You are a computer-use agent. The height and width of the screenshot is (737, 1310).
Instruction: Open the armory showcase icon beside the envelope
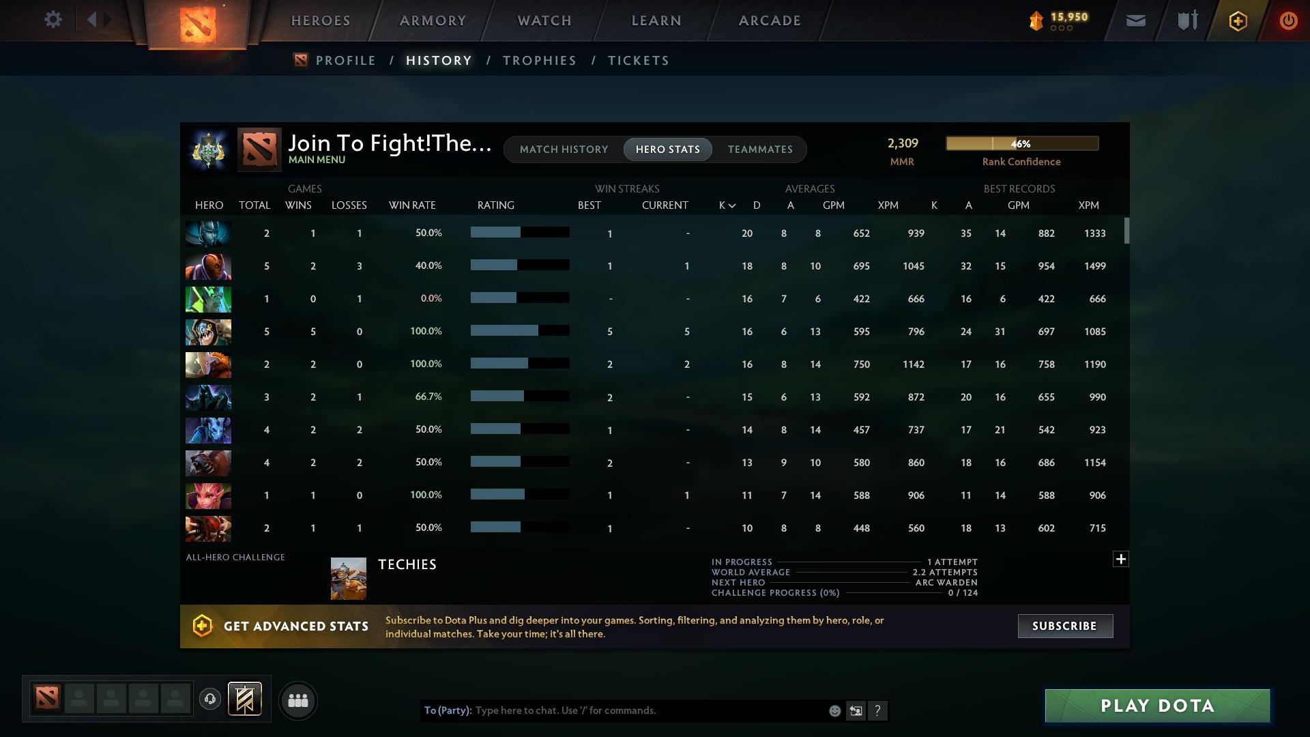(1186, 20)
